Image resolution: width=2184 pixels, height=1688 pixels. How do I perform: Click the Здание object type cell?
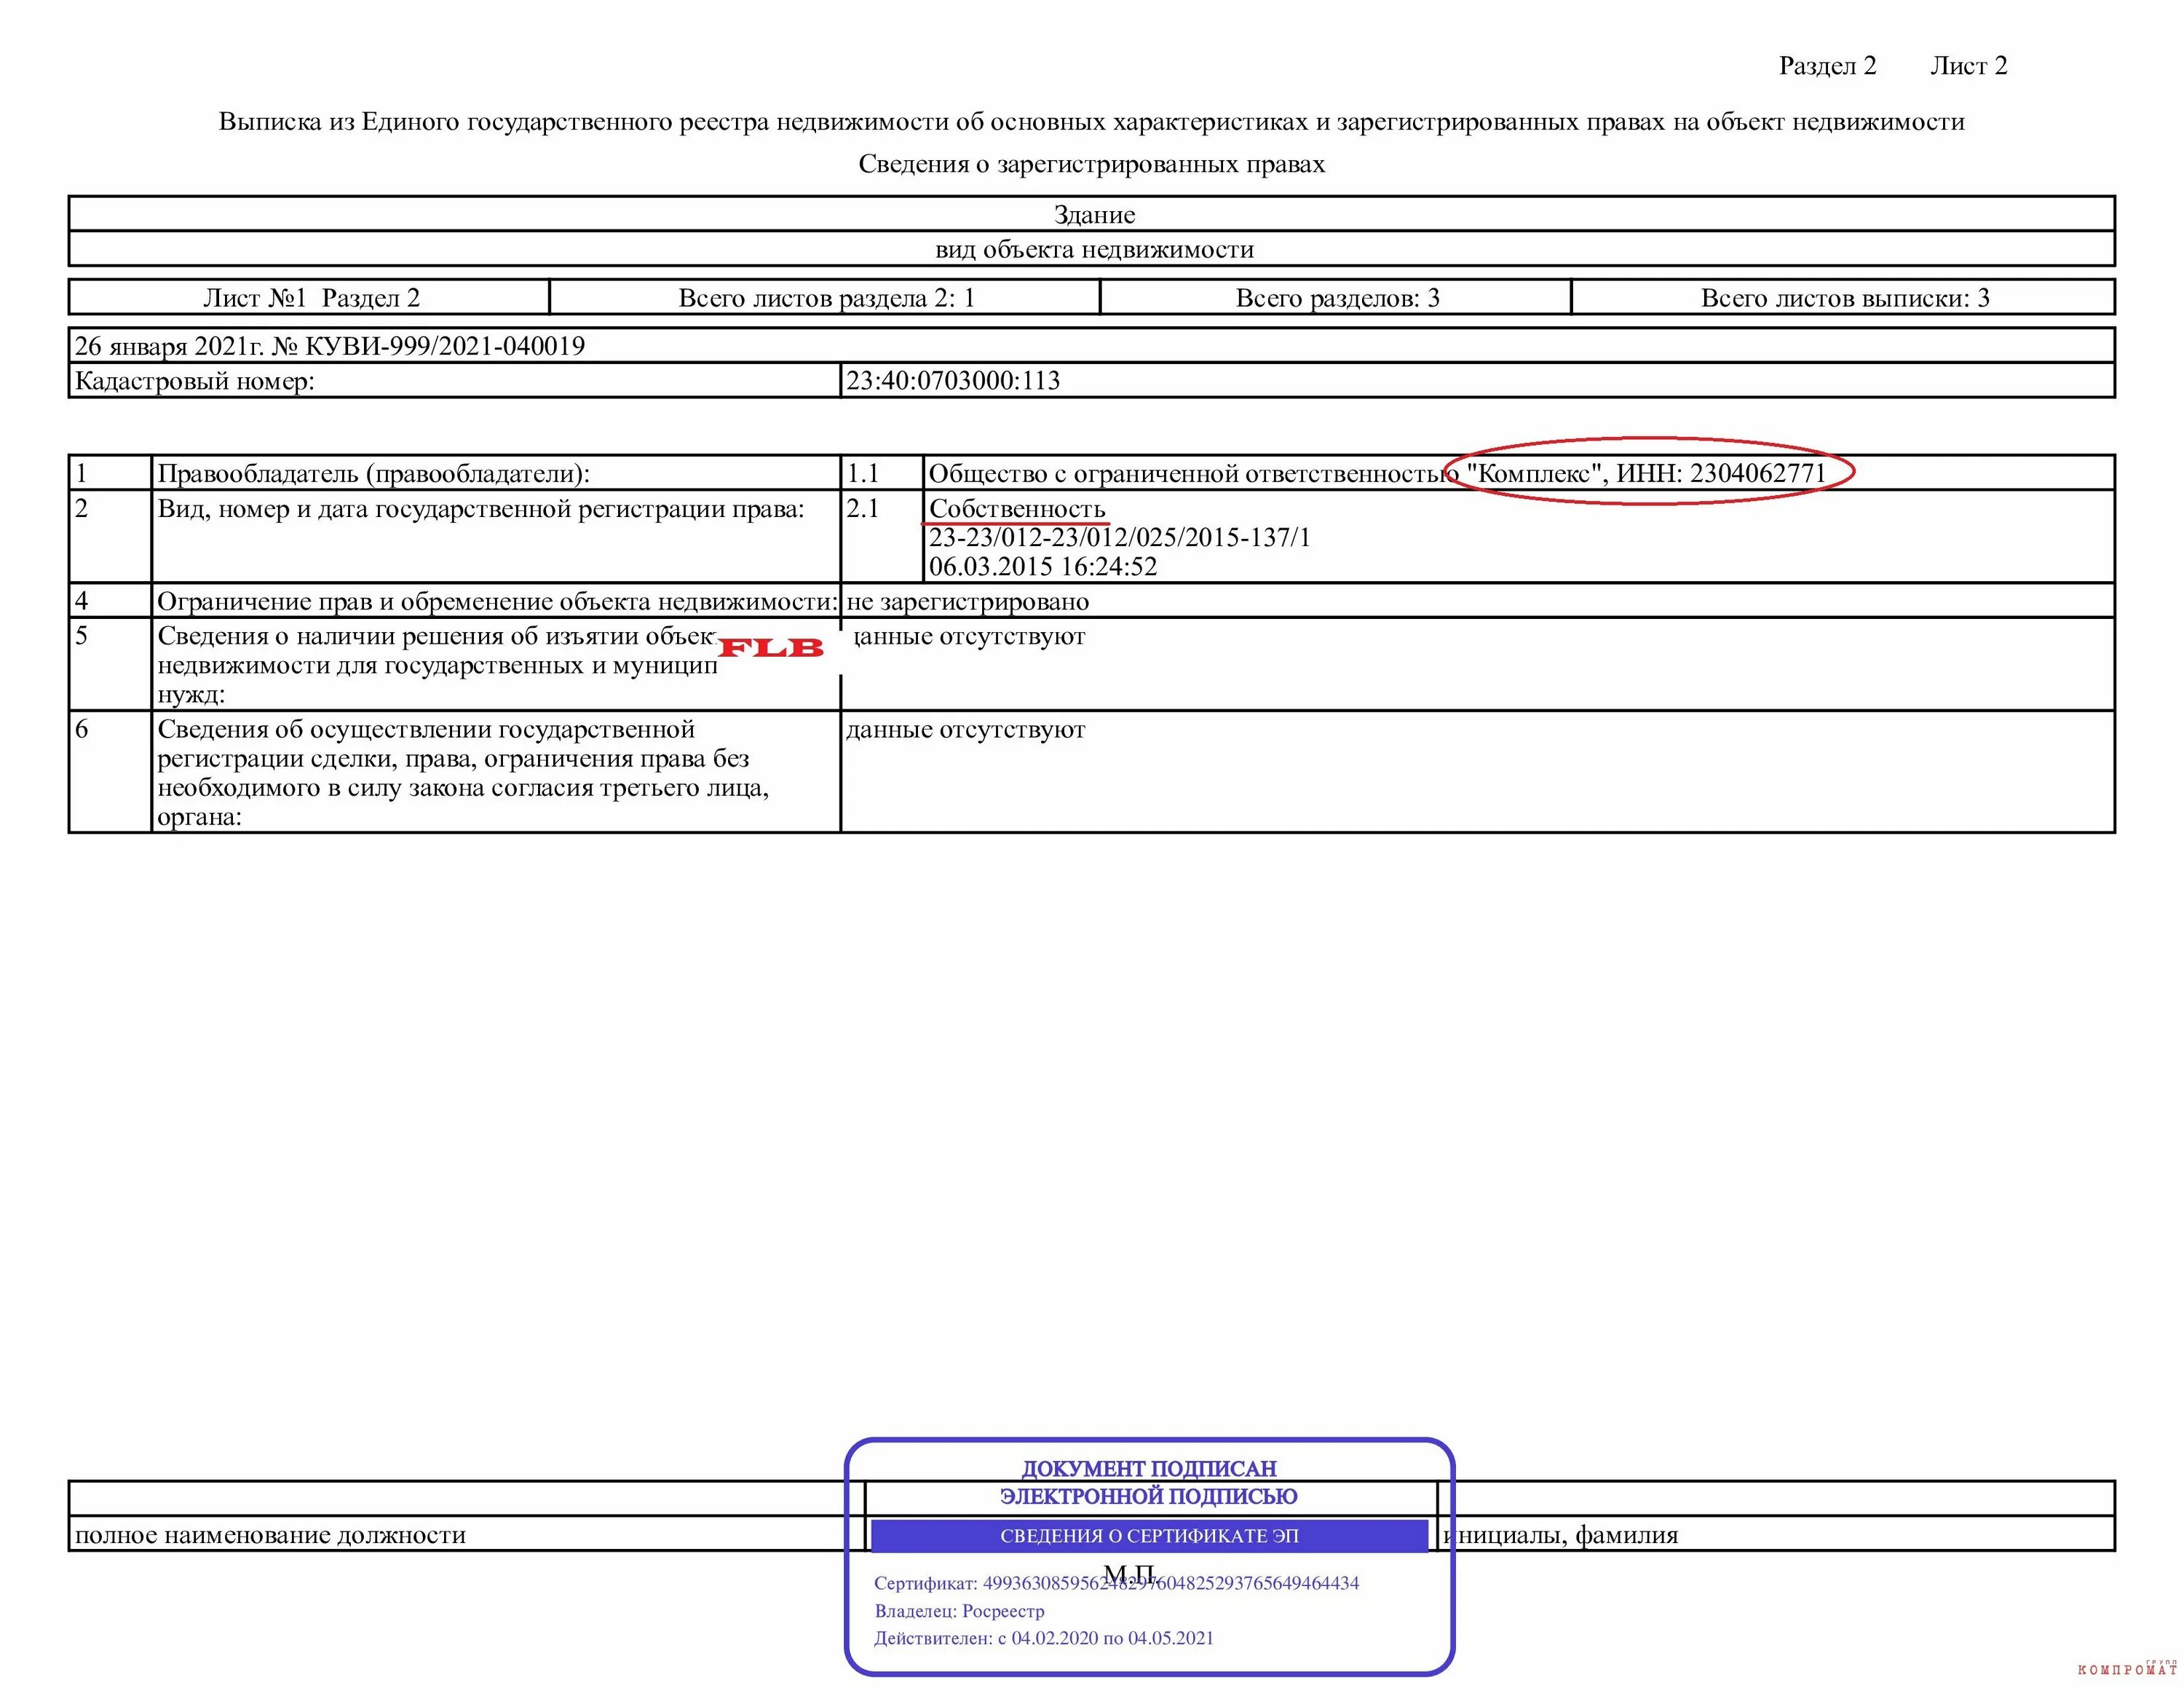click(1094, 215)
